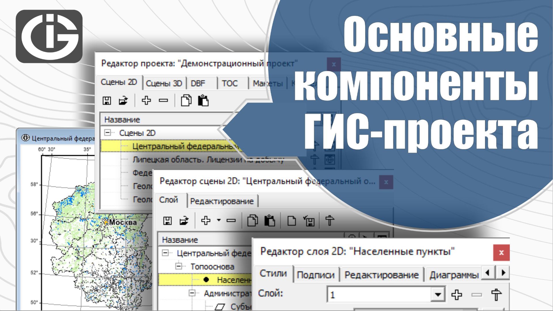The width and height of the screenshot is (553, 311).
Task: Copy scene in project editor toolbar
Action: pos(186,100)
